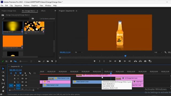Toggle V2 track output eye
Image resolution: width=171 pixels, height=96 pixels.
(26, 82)
